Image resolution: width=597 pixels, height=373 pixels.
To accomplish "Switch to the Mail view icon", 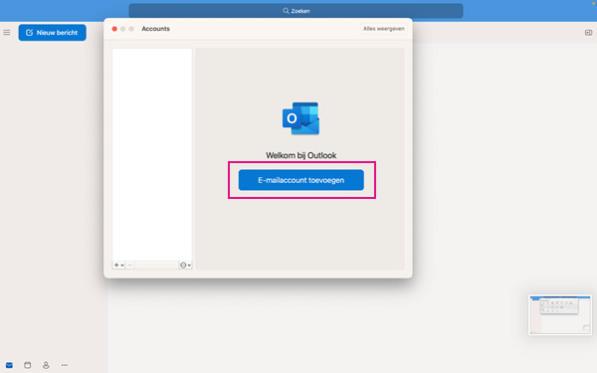I will tap(9, 365).
